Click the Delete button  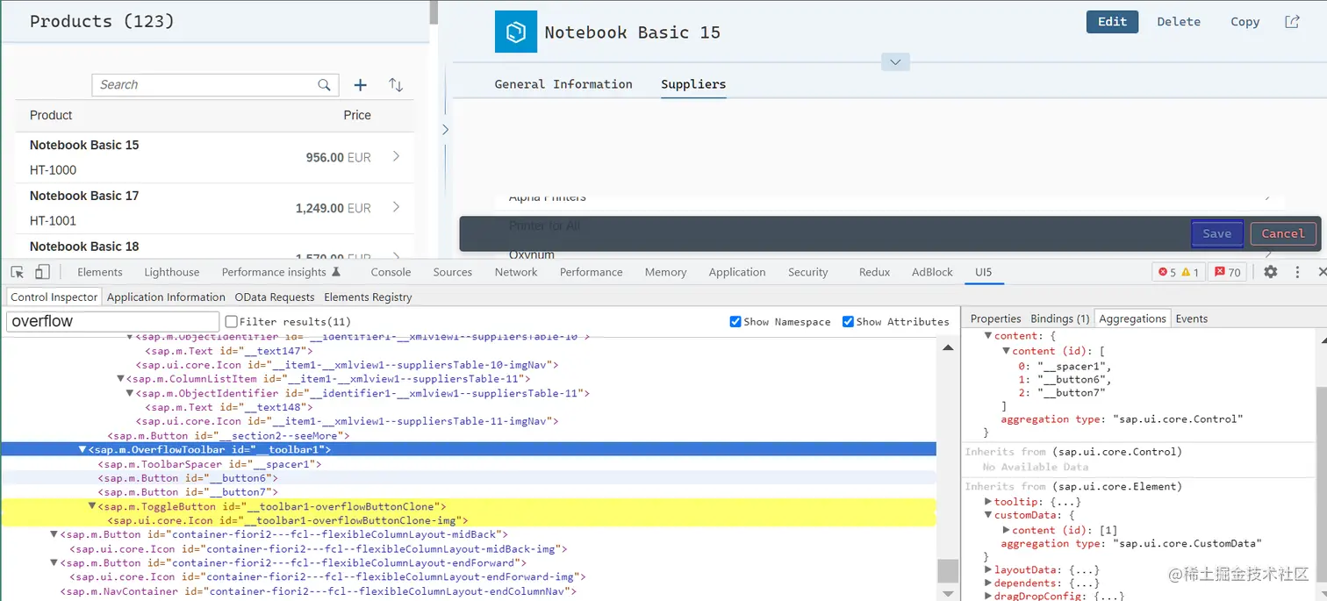[x=1179, y=22]
